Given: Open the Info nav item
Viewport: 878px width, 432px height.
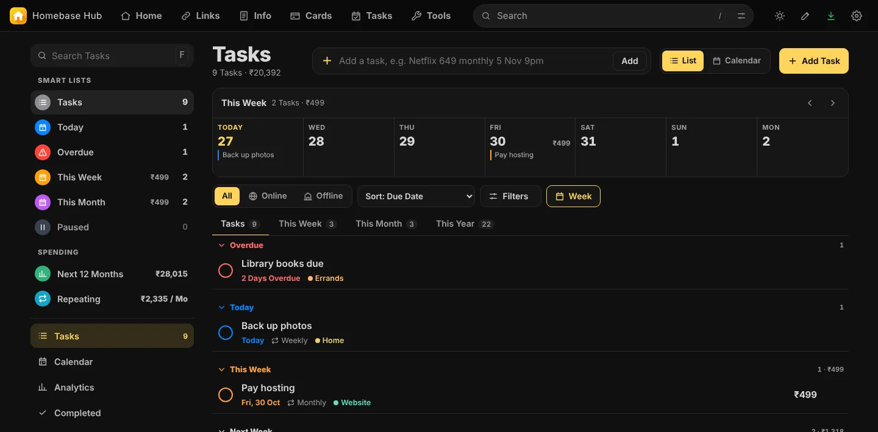Looking at the screenshot, I should [x=255, y=16].
